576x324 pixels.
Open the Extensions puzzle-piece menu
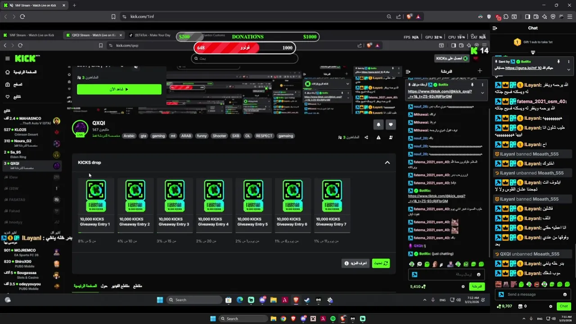(x=506, y=17)
